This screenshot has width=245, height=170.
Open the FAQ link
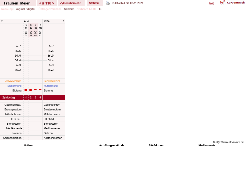211,3
